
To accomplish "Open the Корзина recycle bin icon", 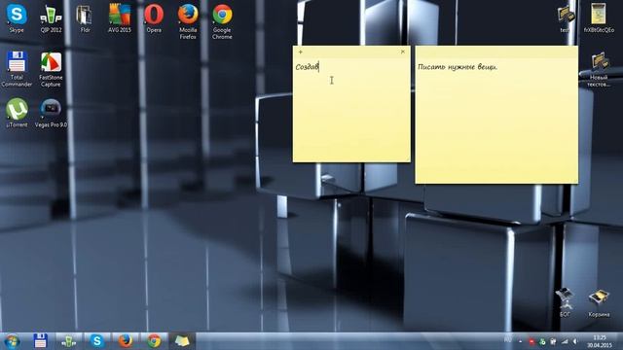I will pos(599,303).
